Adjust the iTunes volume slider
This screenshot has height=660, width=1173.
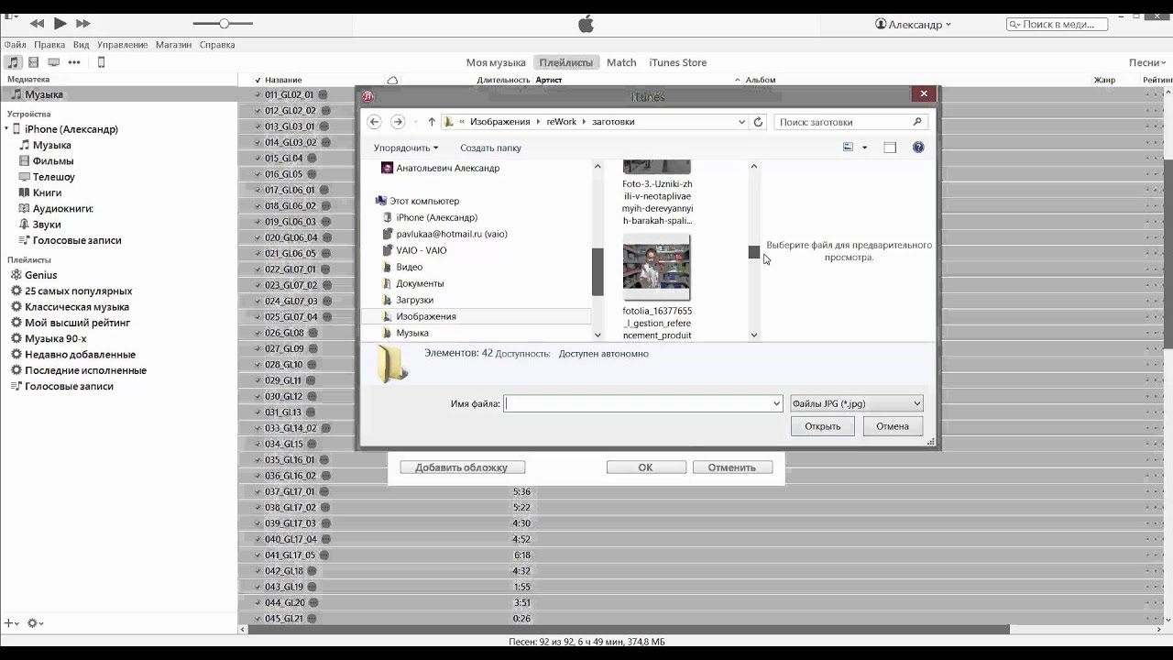pyautogui.click(x=224, y=23)
